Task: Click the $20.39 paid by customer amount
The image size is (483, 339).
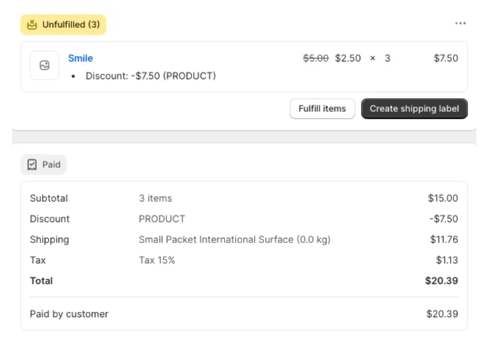Action: pyautogui.click(x=442, y=314)
